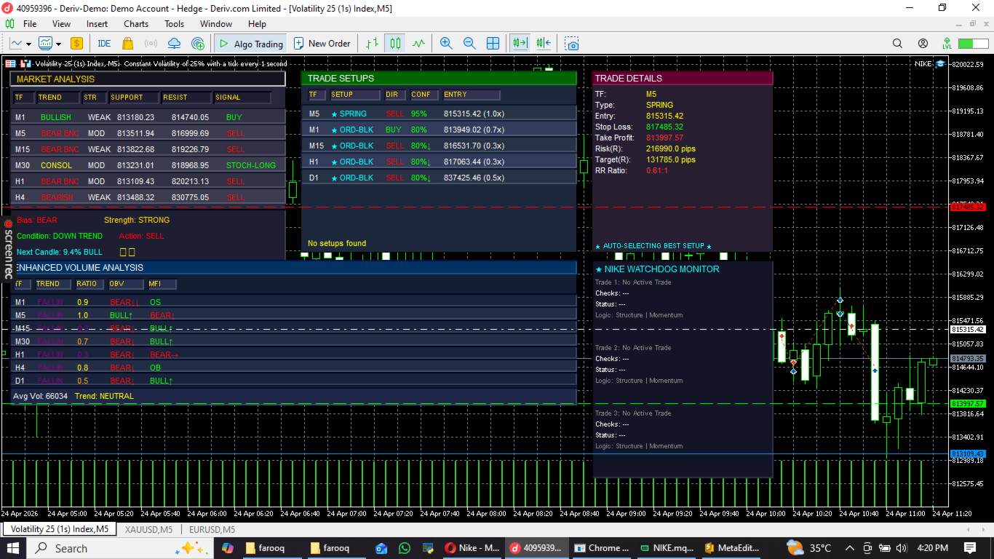Viewport: 994px width, 559px height.
Task: Show hidden system tray icons chevron
Action: pyautogui.click(x=849, y=548)
